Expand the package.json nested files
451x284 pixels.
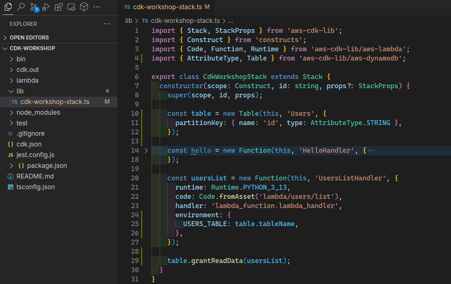[x=11, y=166]
